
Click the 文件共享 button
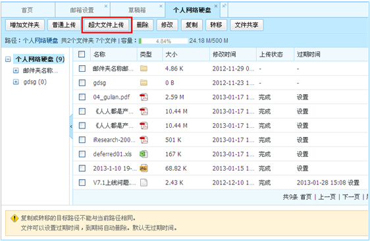point(246,25)
